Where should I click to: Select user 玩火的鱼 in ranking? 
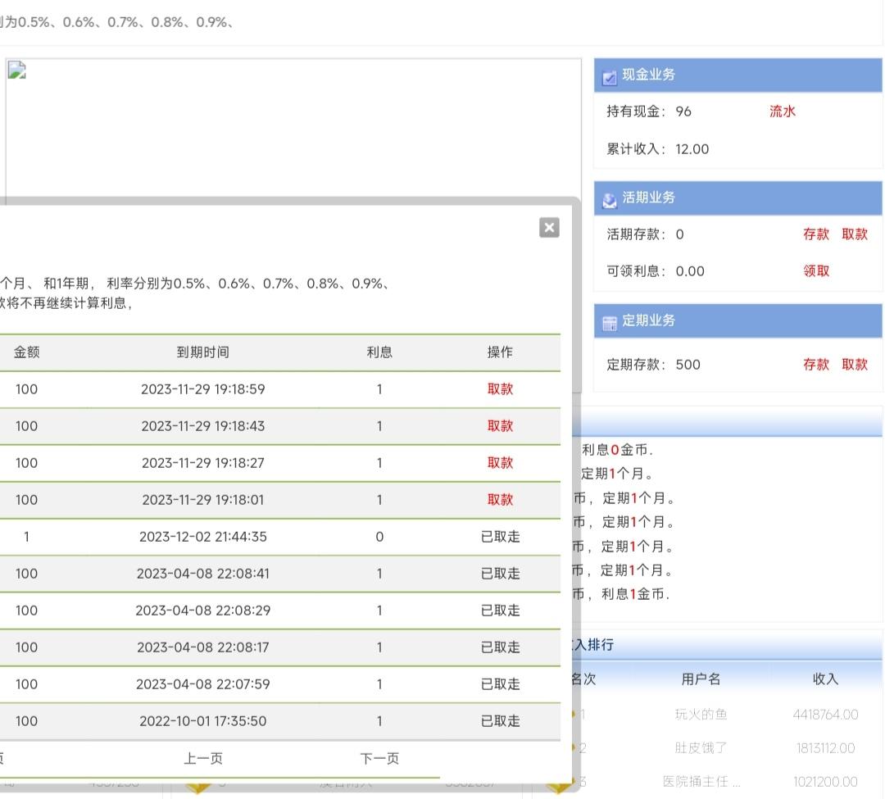pos(701,715)
